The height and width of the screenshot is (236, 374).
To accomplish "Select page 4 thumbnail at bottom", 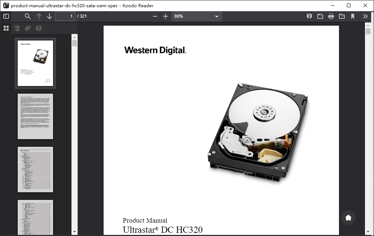I will pos(35,217).
